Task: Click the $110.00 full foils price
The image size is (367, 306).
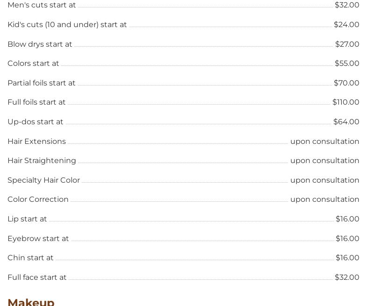Action: click(x=345, y=102)
